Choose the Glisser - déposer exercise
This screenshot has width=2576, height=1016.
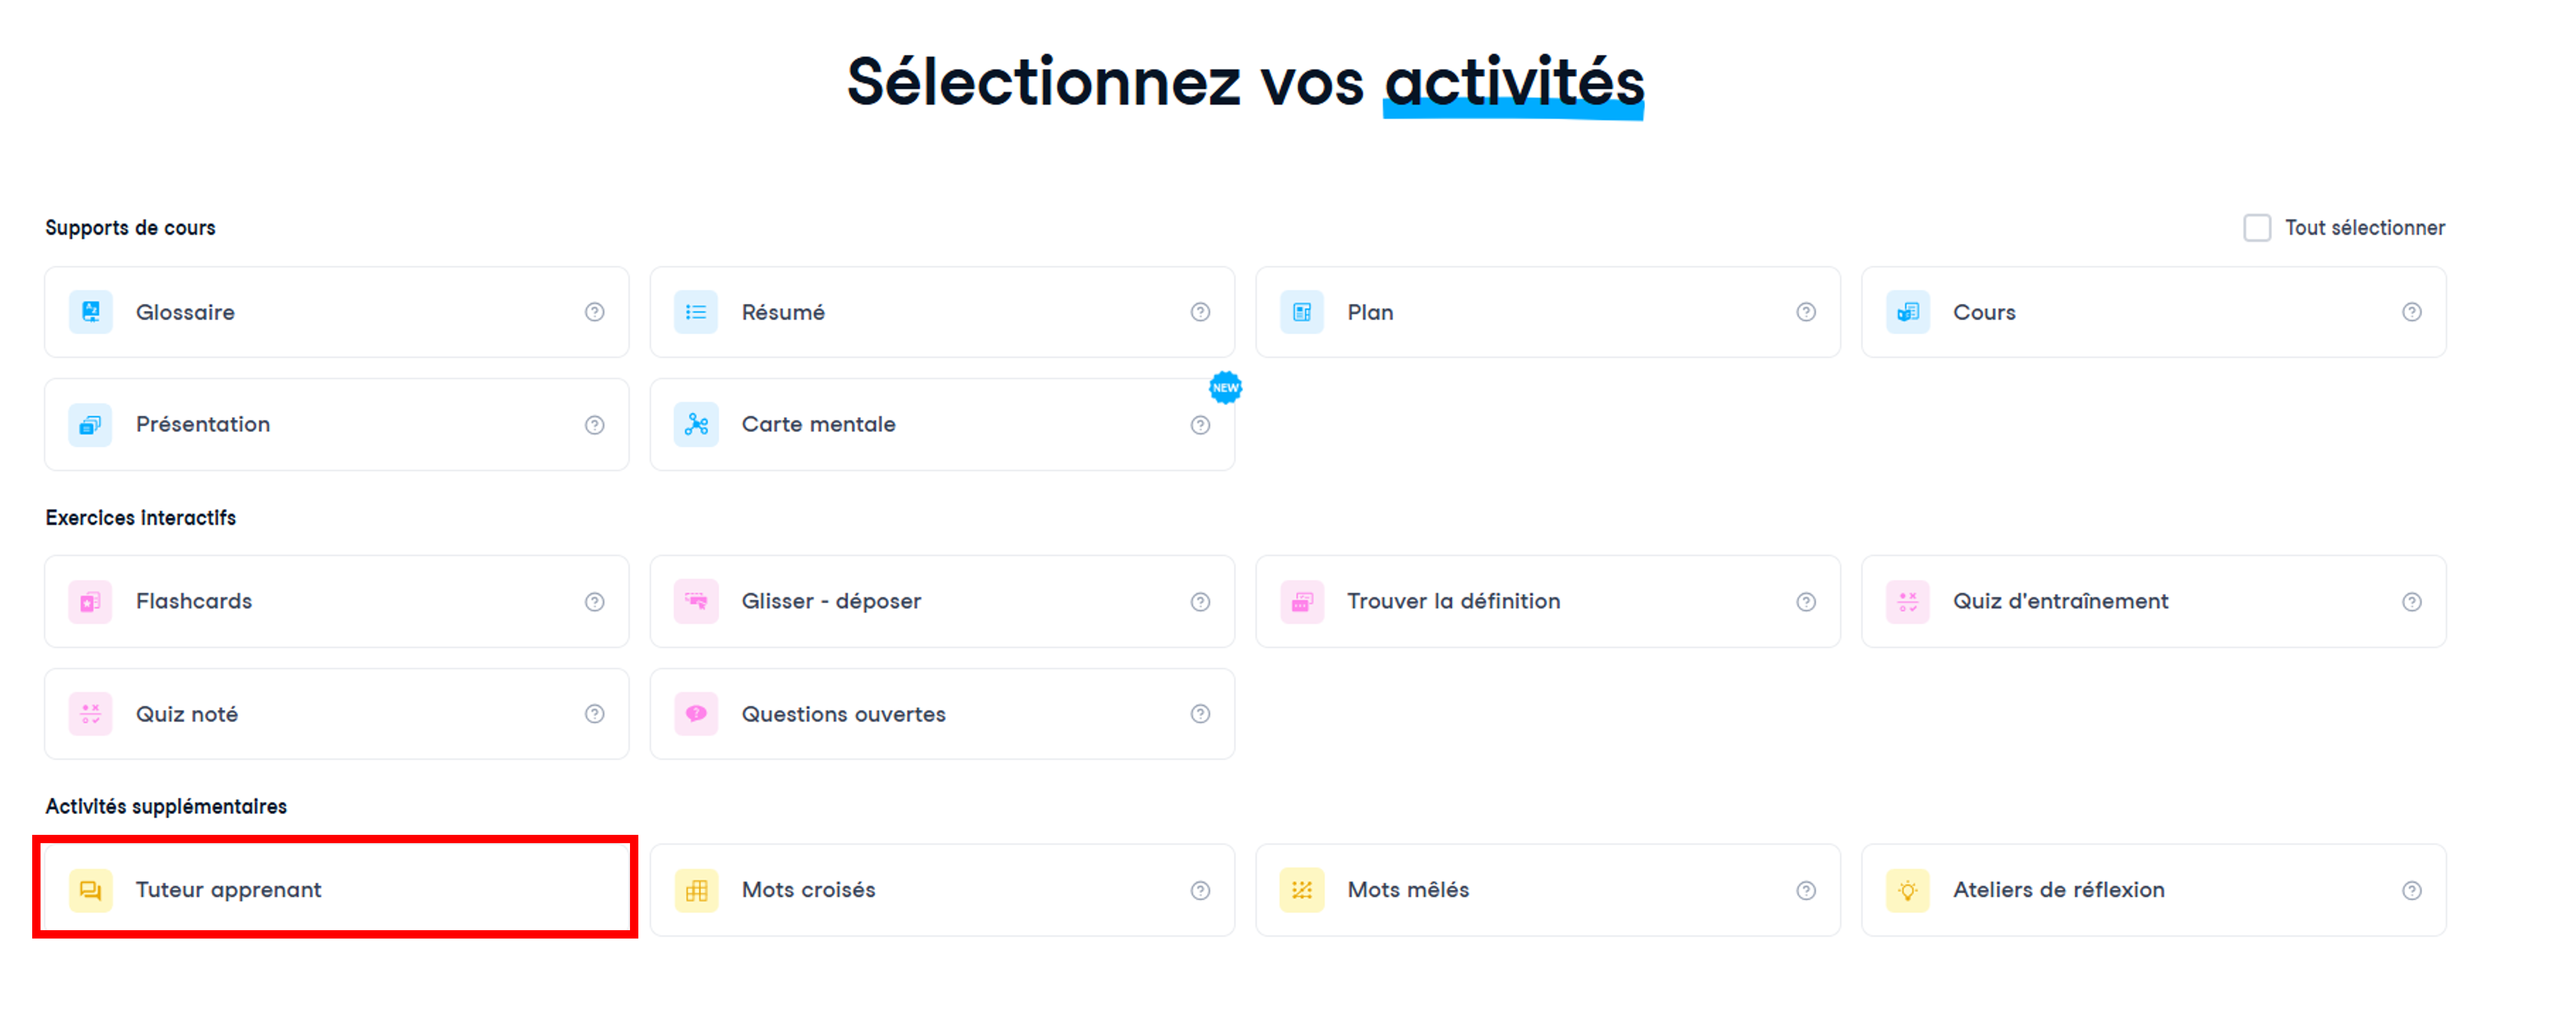941,602
